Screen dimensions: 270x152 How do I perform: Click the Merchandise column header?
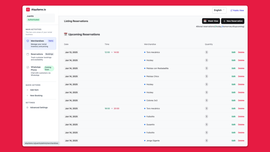(150, 44)
